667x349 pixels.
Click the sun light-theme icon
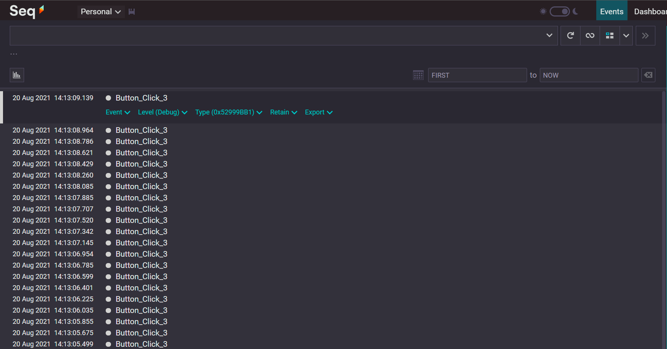pyautogui.click(x=543, y=11)
